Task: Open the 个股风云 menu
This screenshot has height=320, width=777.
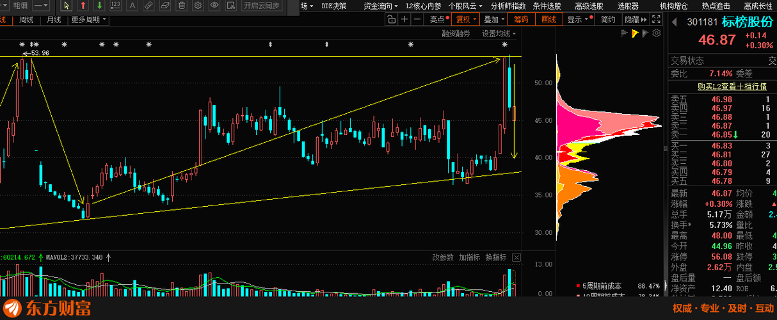Action: 465,6
